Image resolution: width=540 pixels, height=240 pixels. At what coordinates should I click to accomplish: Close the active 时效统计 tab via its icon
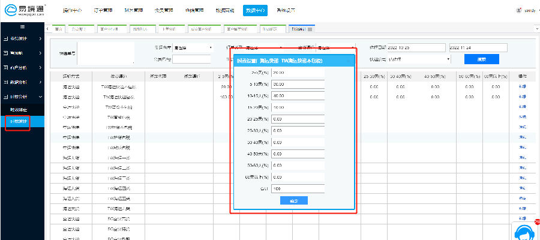310,29
